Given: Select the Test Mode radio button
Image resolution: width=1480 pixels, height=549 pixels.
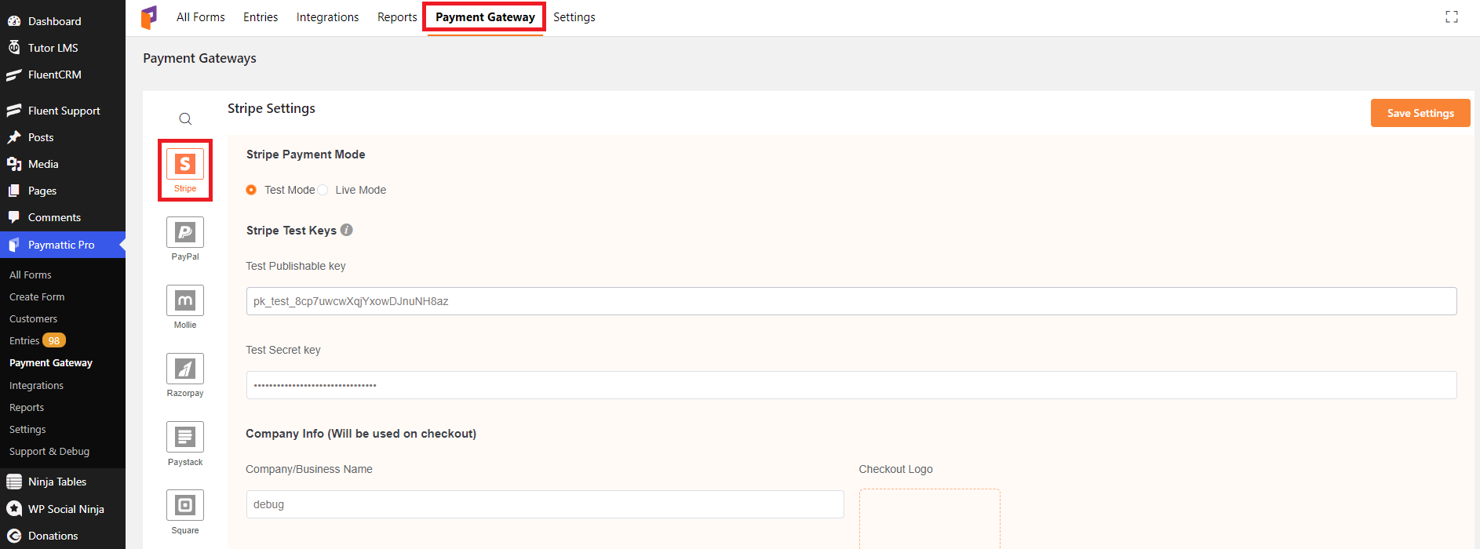Looking at the screenshot, I should [251, 190].
